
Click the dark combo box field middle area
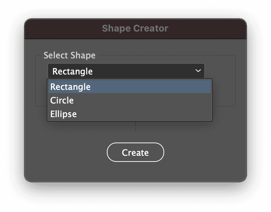pyautogui.click(x=126, y=71)
